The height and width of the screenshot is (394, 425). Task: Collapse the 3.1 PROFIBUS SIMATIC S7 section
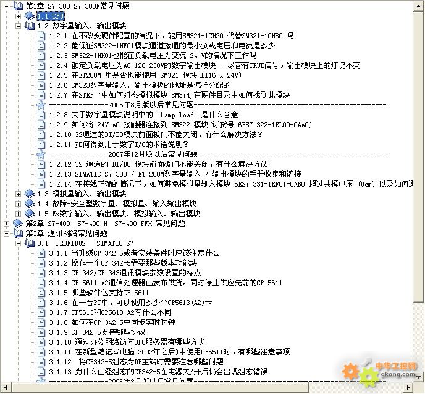coord(18,243)
